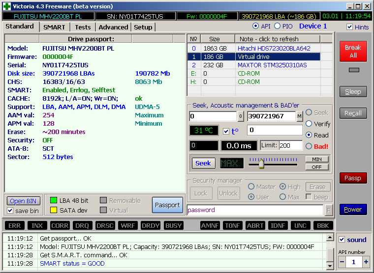Click the Seek button
This screenshot has width=374, height=273.
[203, 164]
